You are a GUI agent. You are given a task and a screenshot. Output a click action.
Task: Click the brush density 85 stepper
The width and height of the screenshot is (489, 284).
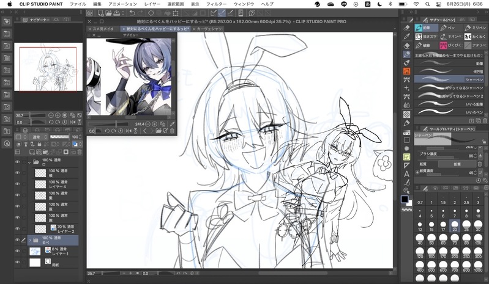tap(475, 156)
